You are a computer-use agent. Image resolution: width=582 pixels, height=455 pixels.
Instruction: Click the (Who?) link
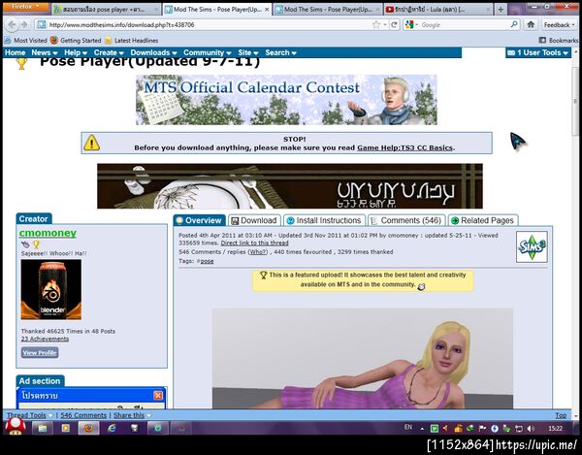pyautogui.click(x=258, y=252)
